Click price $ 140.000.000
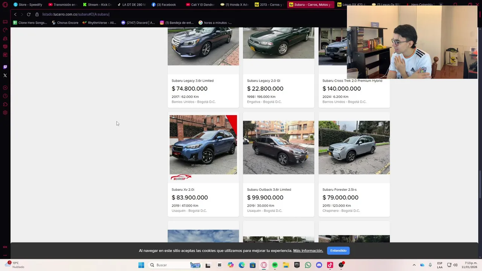This screenshot has width=482, height=271. (x=342, y=89)
